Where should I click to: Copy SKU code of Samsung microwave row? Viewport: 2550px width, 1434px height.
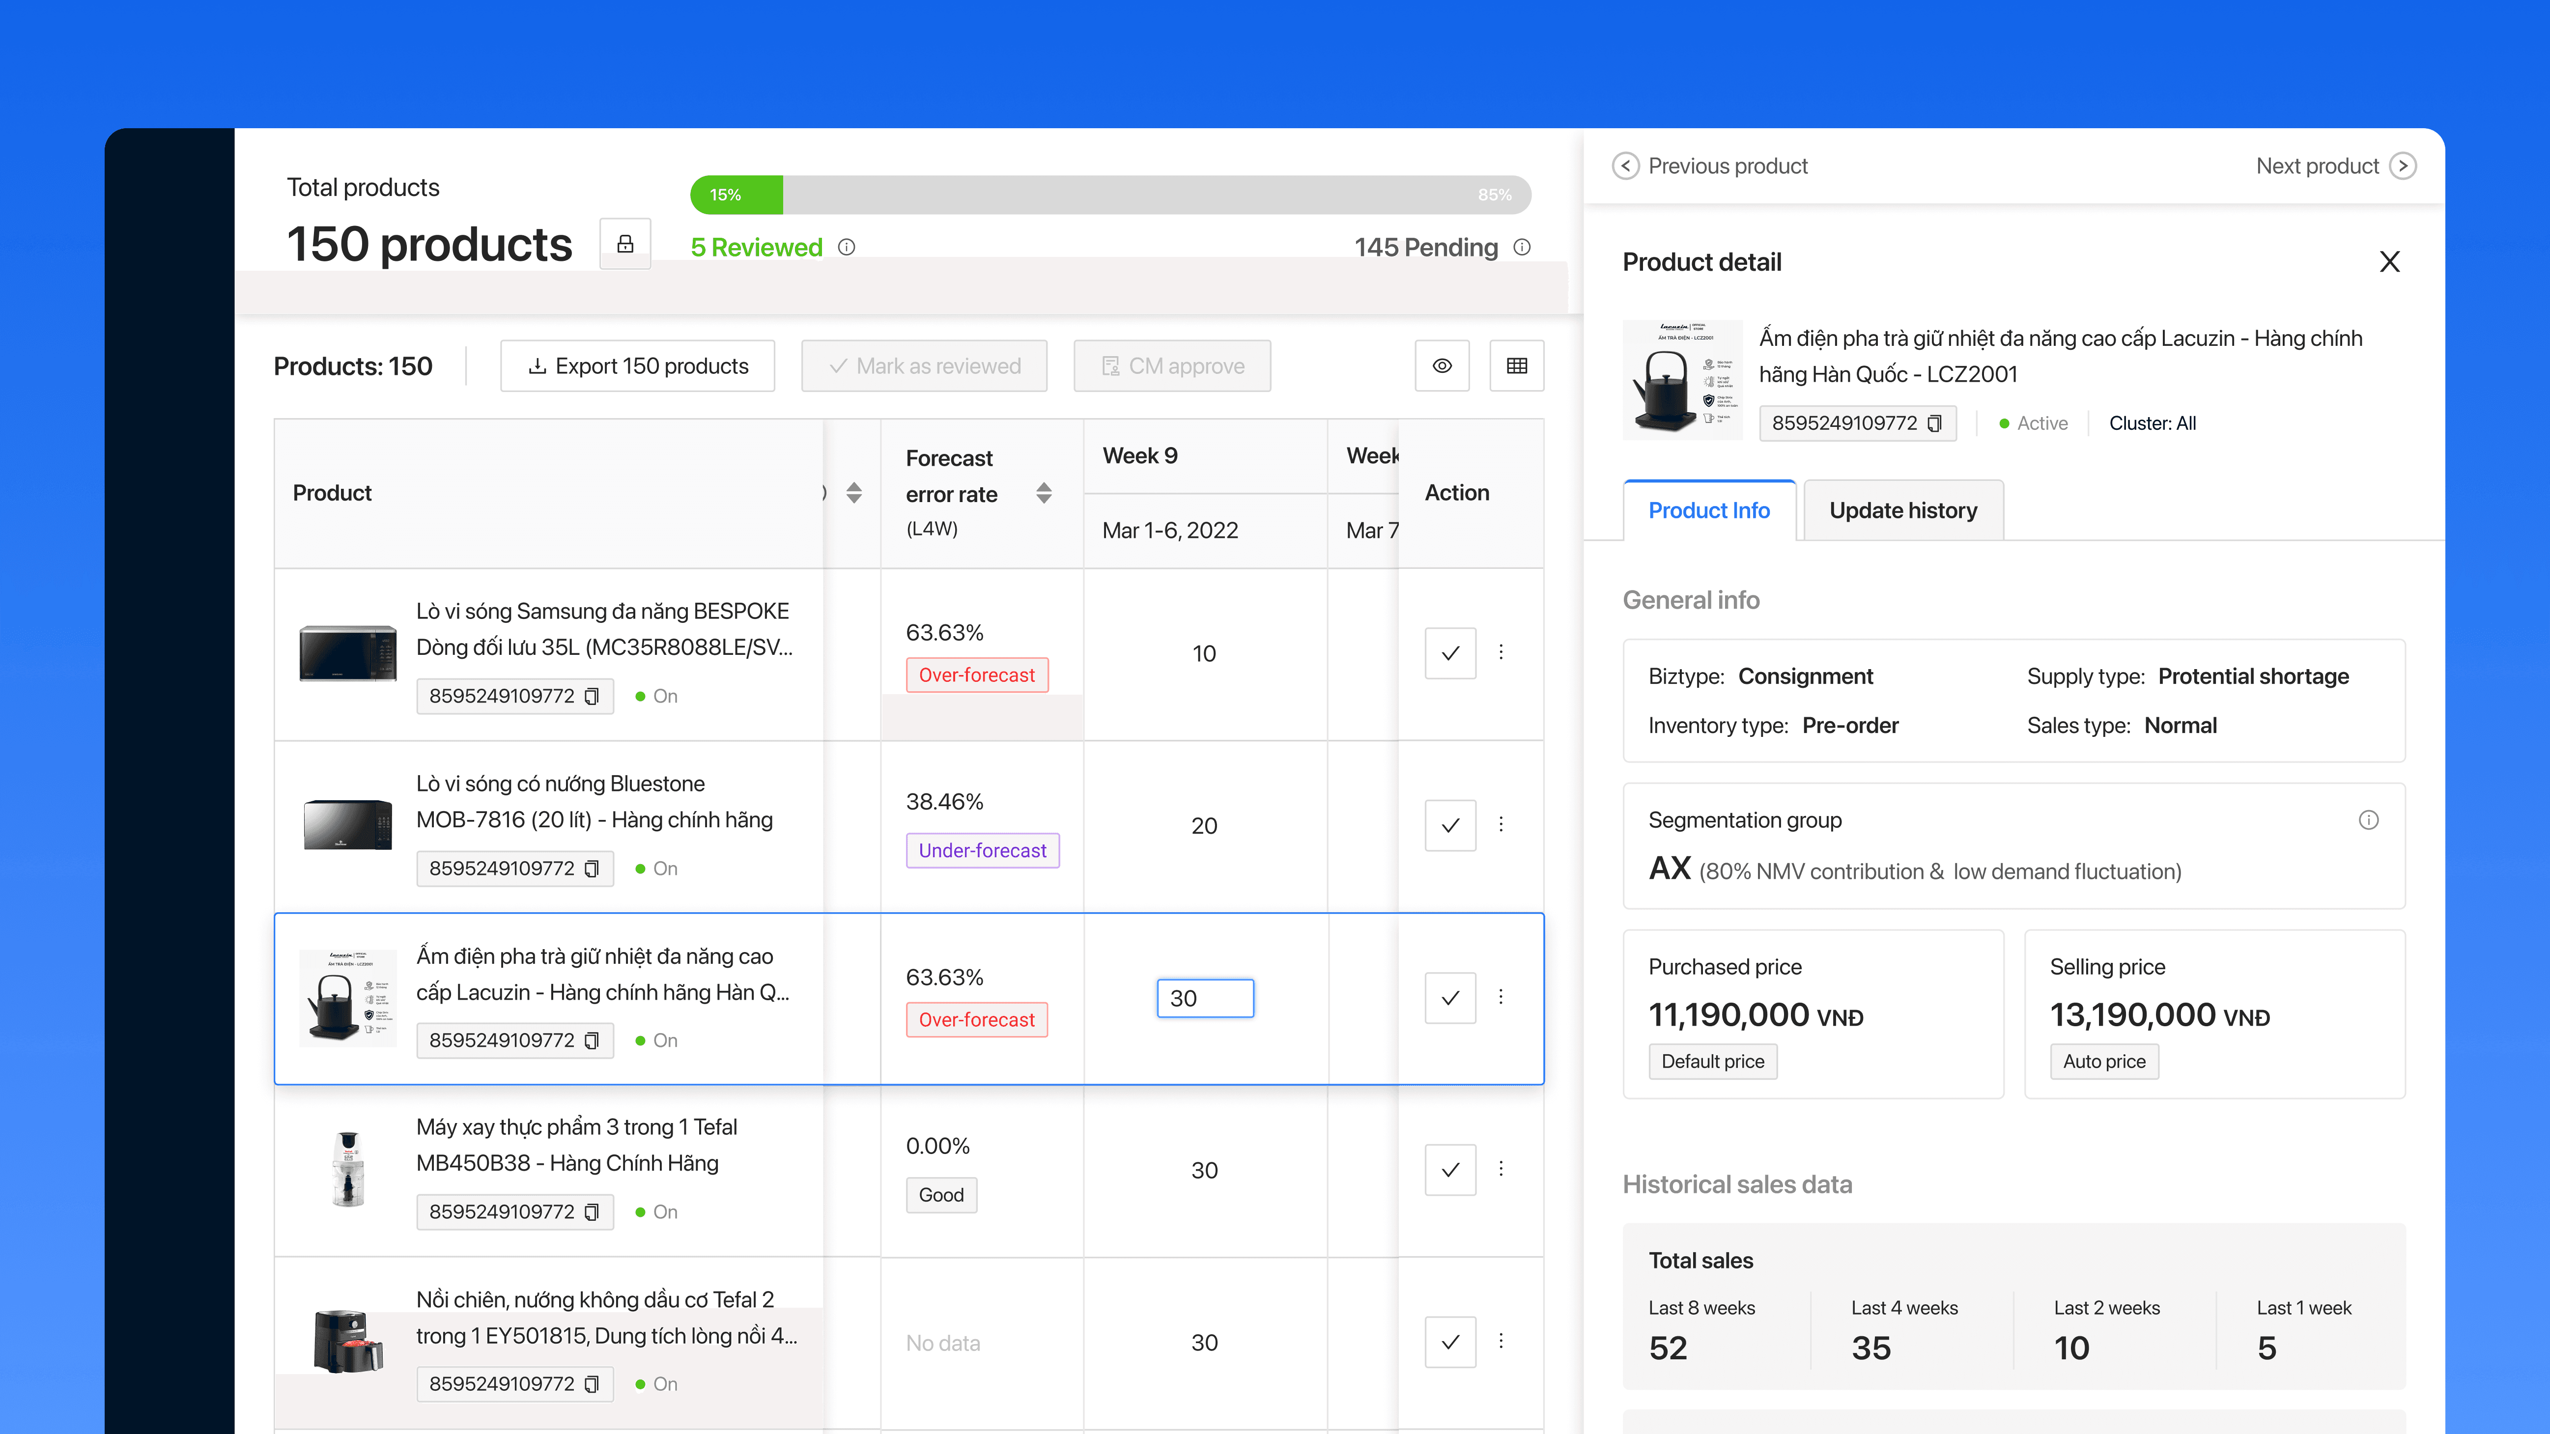coord(592,697)
